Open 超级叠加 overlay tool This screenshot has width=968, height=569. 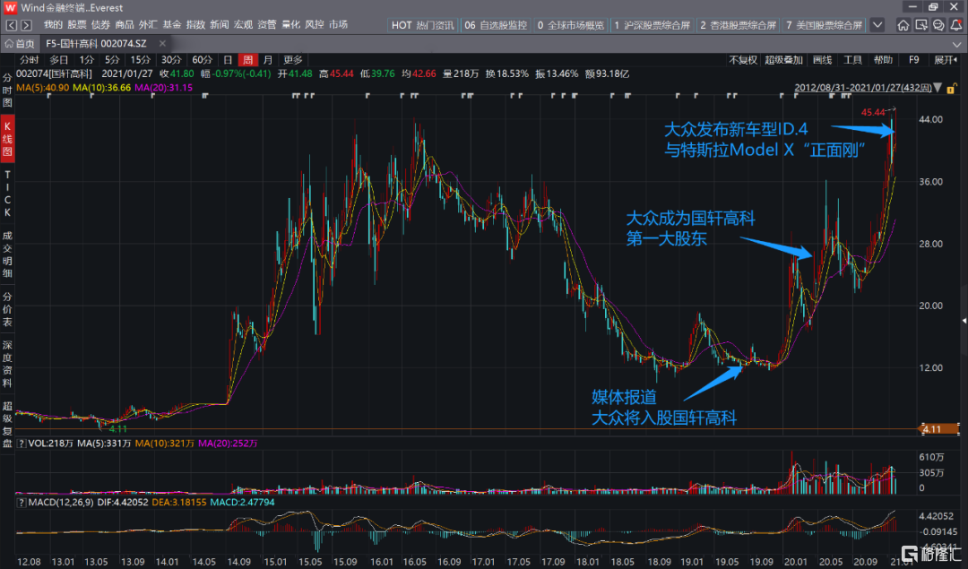(783, 60)
